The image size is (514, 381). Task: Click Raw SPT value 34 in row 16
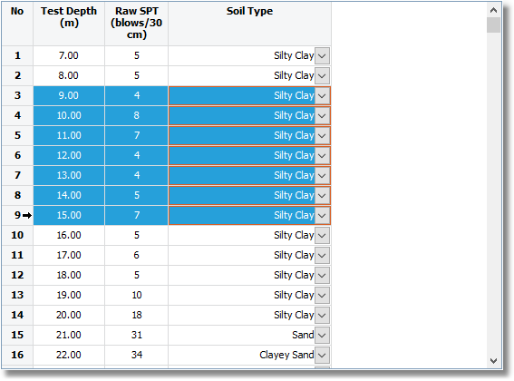(136, 355)
